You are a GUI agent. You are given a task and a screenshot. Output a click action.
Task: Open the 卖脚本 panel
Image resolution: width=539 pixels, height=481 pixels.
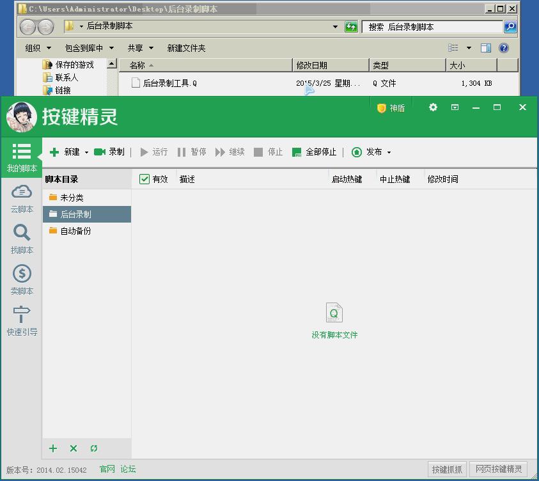pyautogui.click(x=21, y=280)
